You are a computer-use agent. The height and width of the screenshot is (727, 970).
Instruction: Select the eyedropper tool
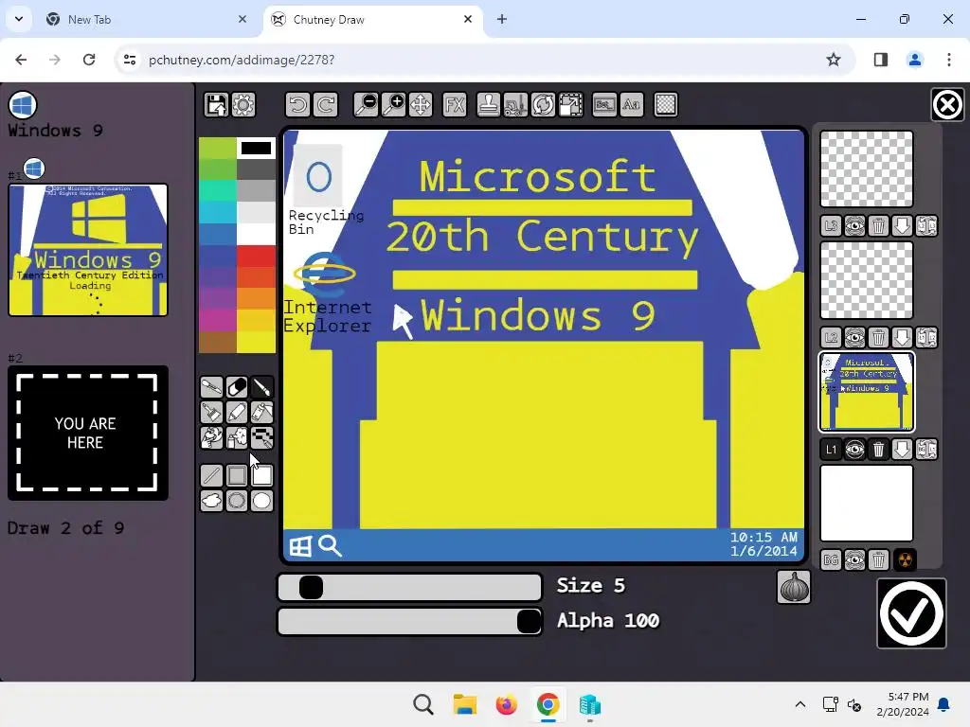[x=211, y=387]
